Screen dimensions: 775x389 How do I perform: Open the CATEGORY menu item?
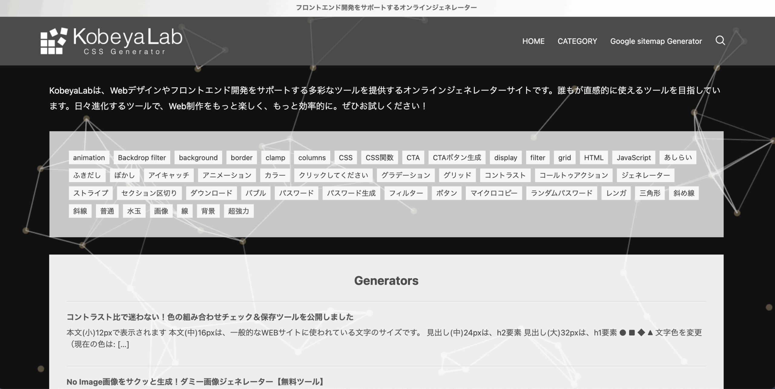pyautogui.click(x=577, y=41)
